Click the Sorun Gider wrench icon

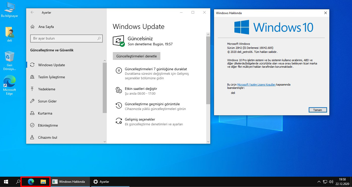[x=32, y=101]
